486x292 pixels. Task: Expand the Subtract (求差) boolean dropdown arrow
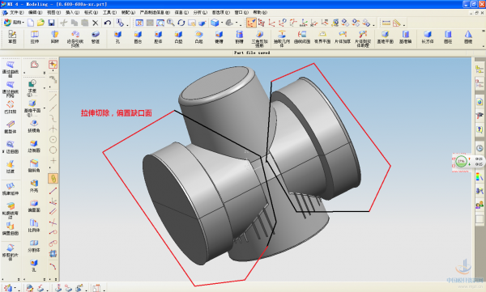(45, 88)
